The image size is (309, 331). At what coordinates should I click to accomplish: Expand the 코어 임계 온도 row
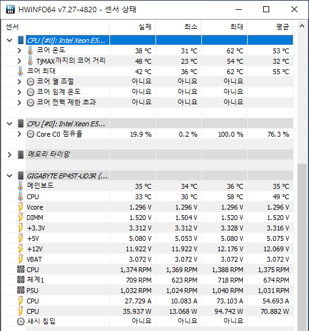coord(20,92)
